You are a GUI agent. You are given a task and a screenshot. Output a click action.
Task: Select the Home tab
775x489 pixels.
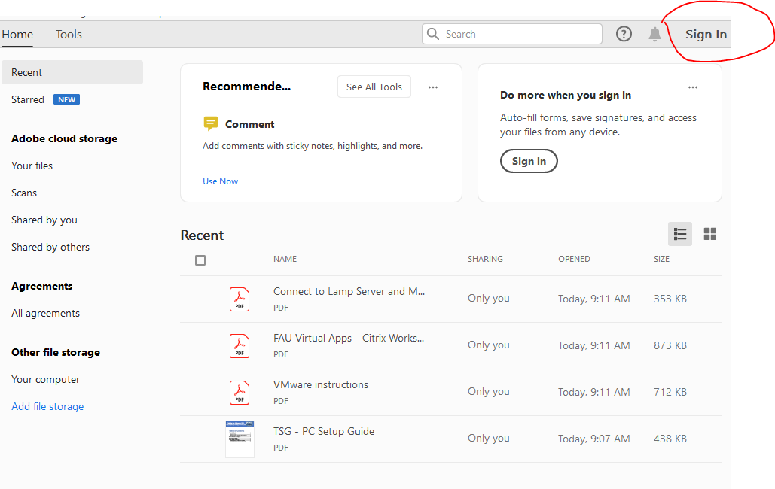tap(17, 35)
